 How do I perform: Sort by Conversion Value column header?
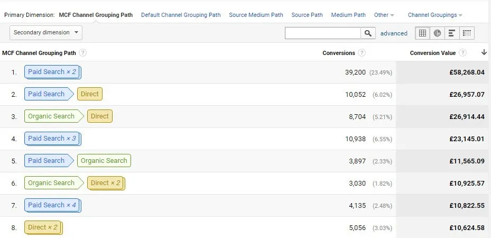[x=433, y=53]
